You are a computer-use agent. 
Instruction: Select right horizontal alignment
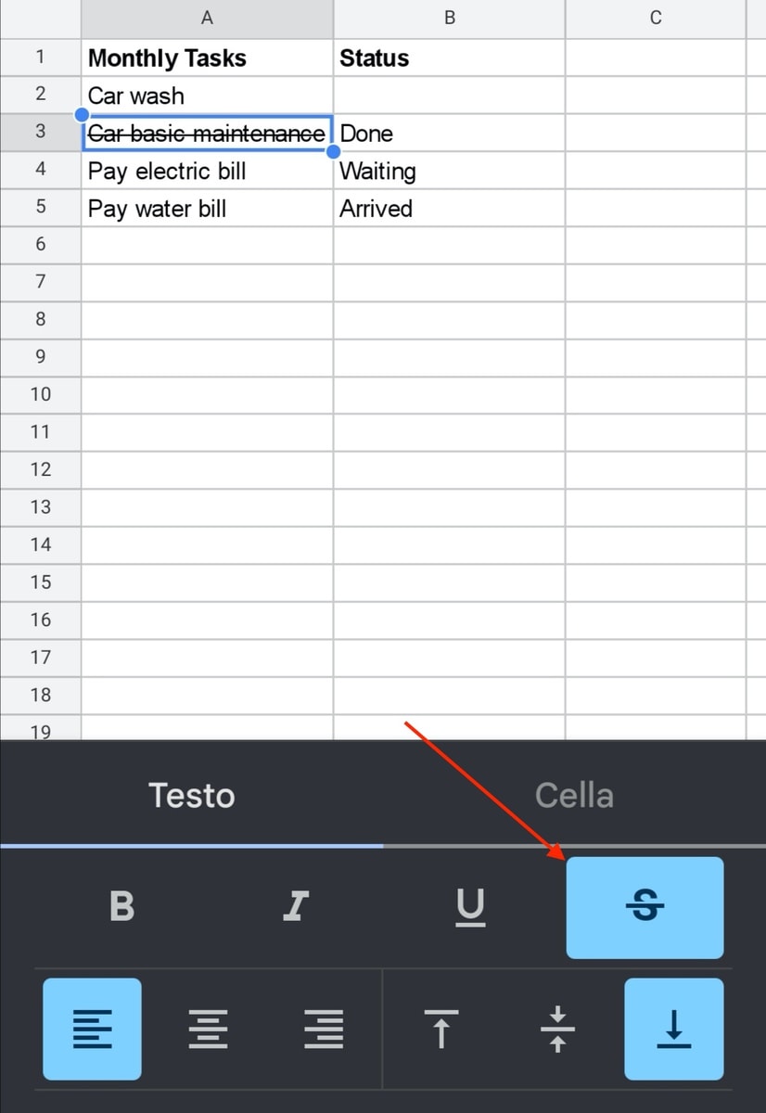[324, 1029]
